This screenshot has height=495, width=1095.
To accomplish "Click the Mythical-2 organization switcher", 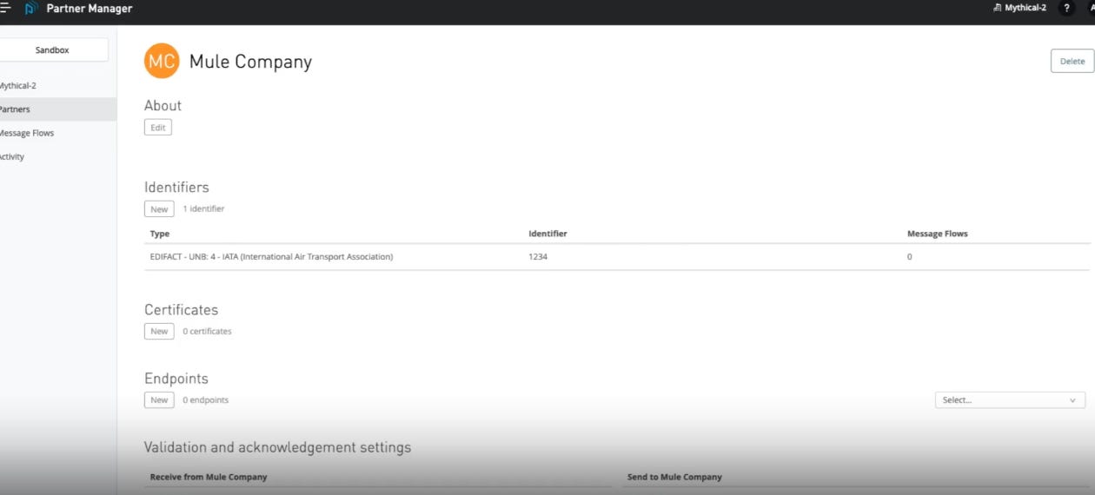I will coord(1020,8).
